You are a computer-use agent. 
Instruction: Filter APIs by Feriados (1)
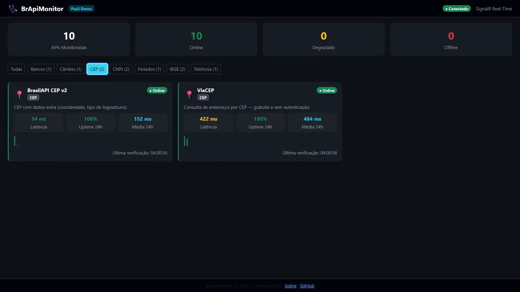point(149,69)
